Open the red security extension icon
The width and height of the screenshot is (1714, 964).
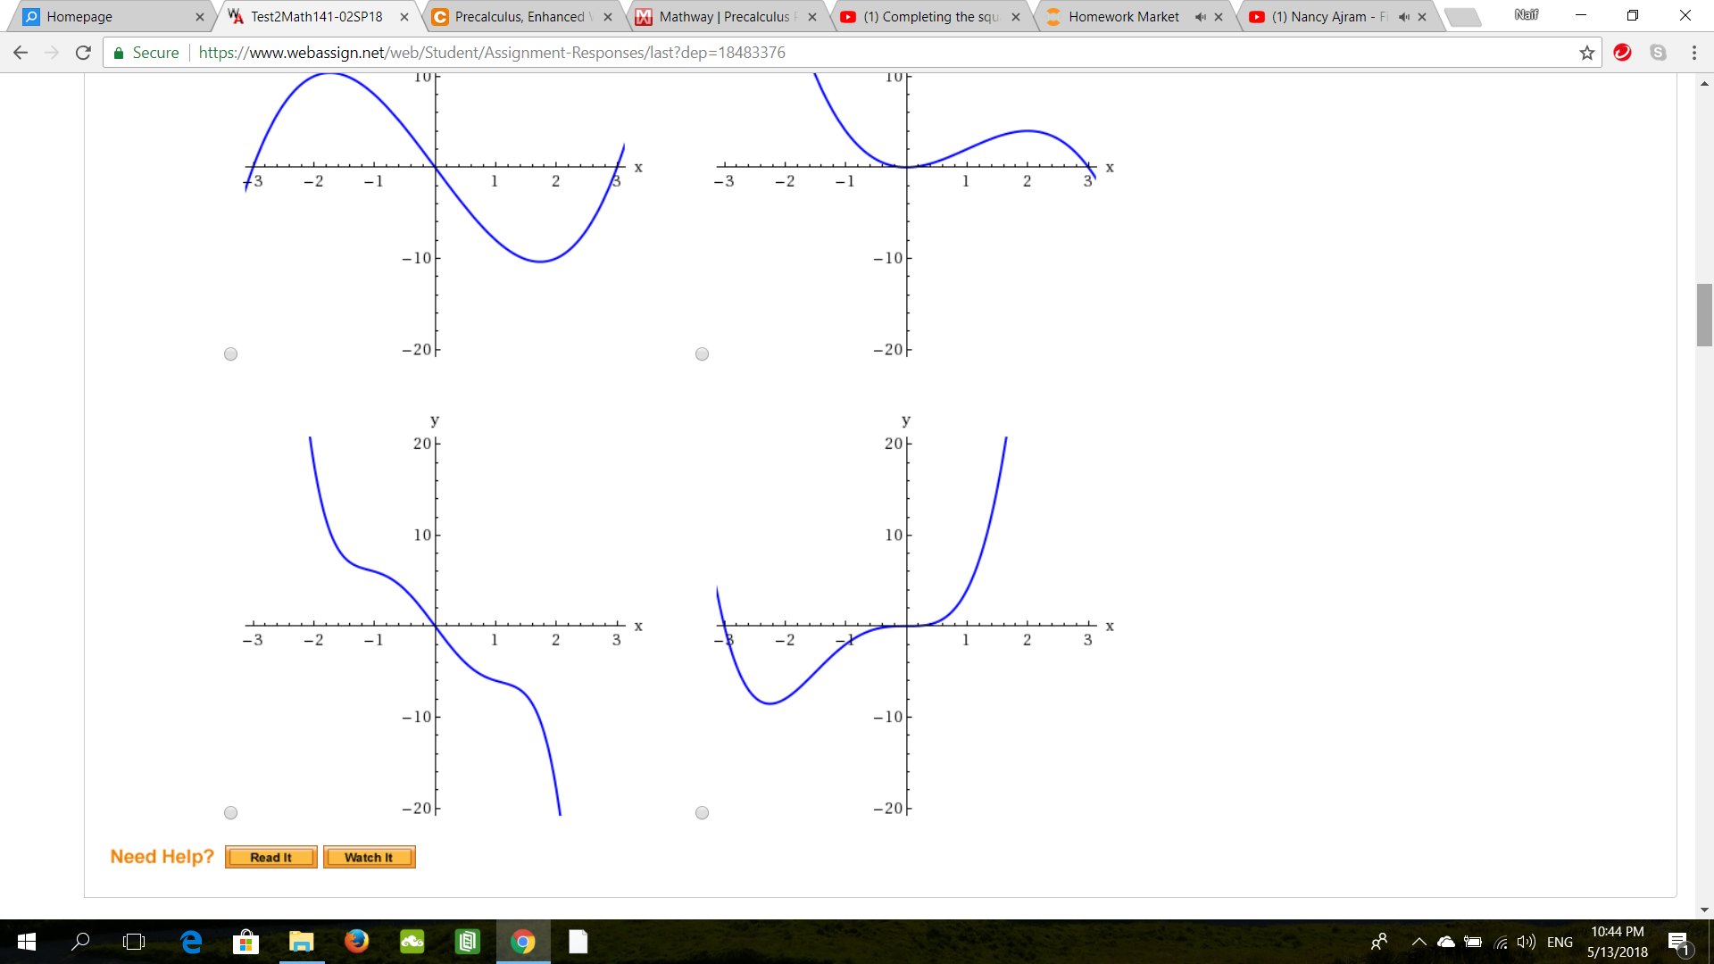click(x=1623, y=53)
